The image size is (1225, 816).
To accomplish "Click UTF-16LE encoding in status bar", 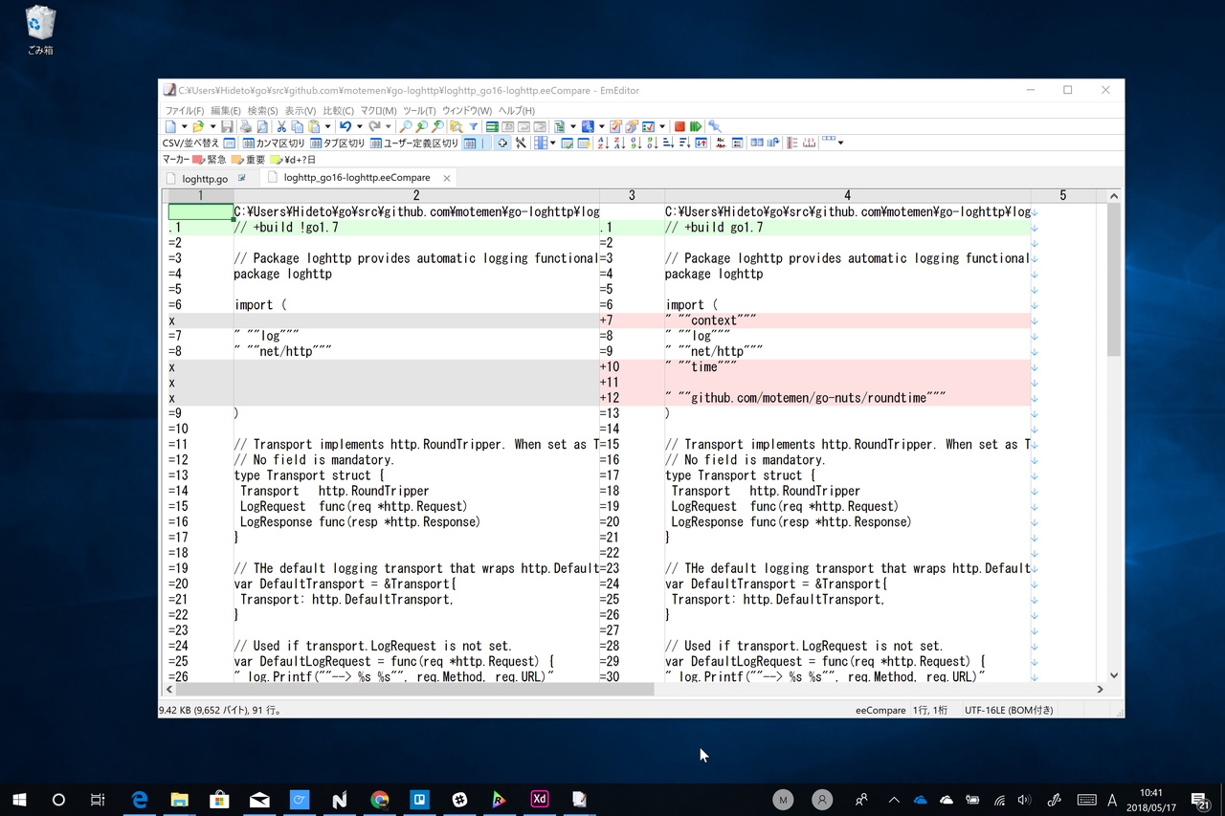I will [1009, 711].
